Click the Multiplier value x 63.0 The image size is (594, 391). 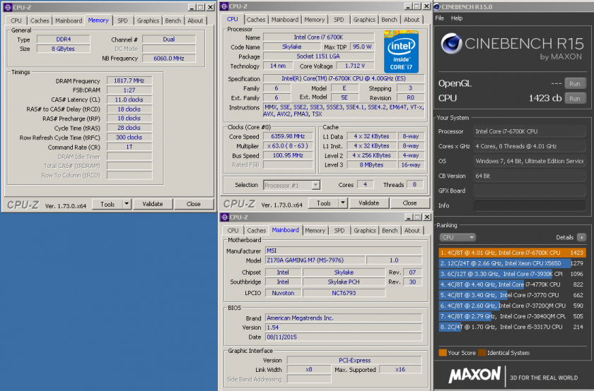click(288, 145)
